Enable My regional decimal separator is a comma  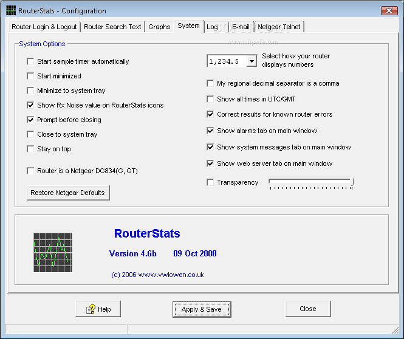point(210,83)
